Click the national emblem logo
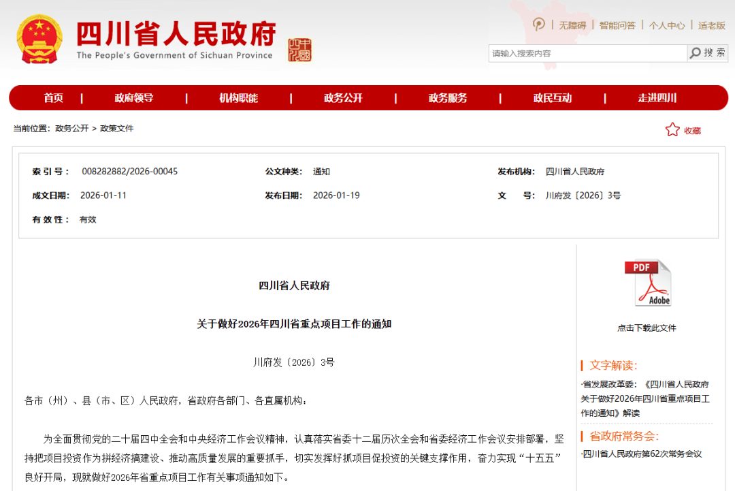Screen dimensions: 735x491 coord(39,39)
